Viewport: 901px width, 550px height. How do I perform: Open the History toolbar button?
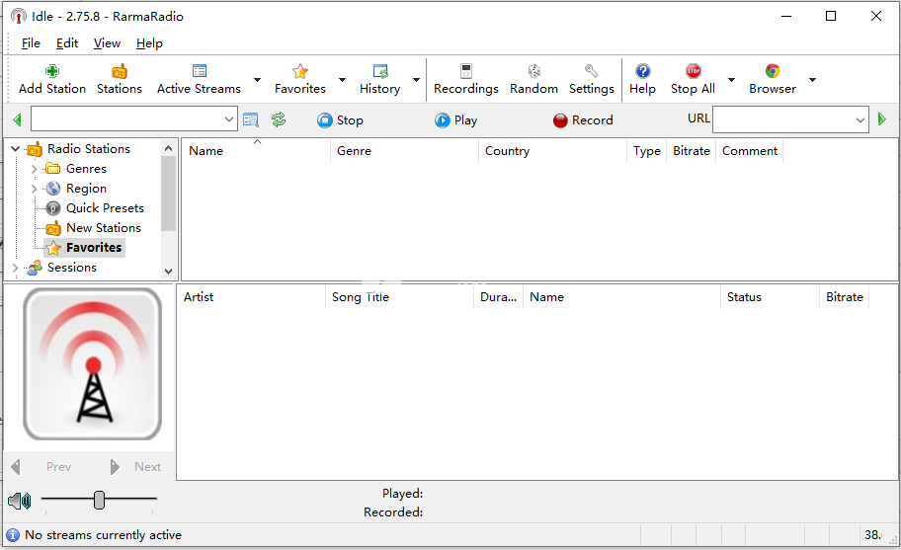click(x=379, y=79)
